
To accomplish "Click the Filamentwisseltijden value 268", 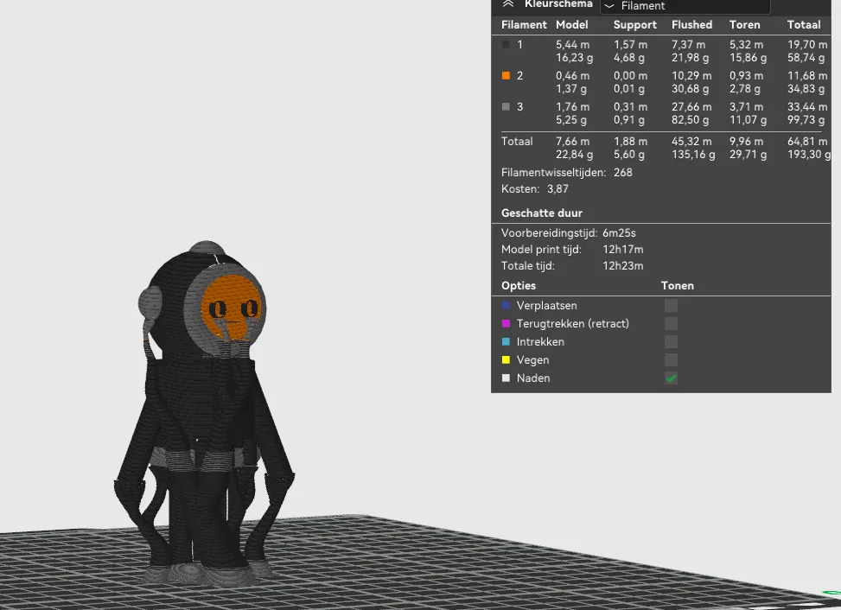I will click(622, 173).
